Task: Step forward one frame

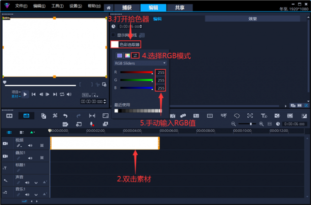Action: 48,94
